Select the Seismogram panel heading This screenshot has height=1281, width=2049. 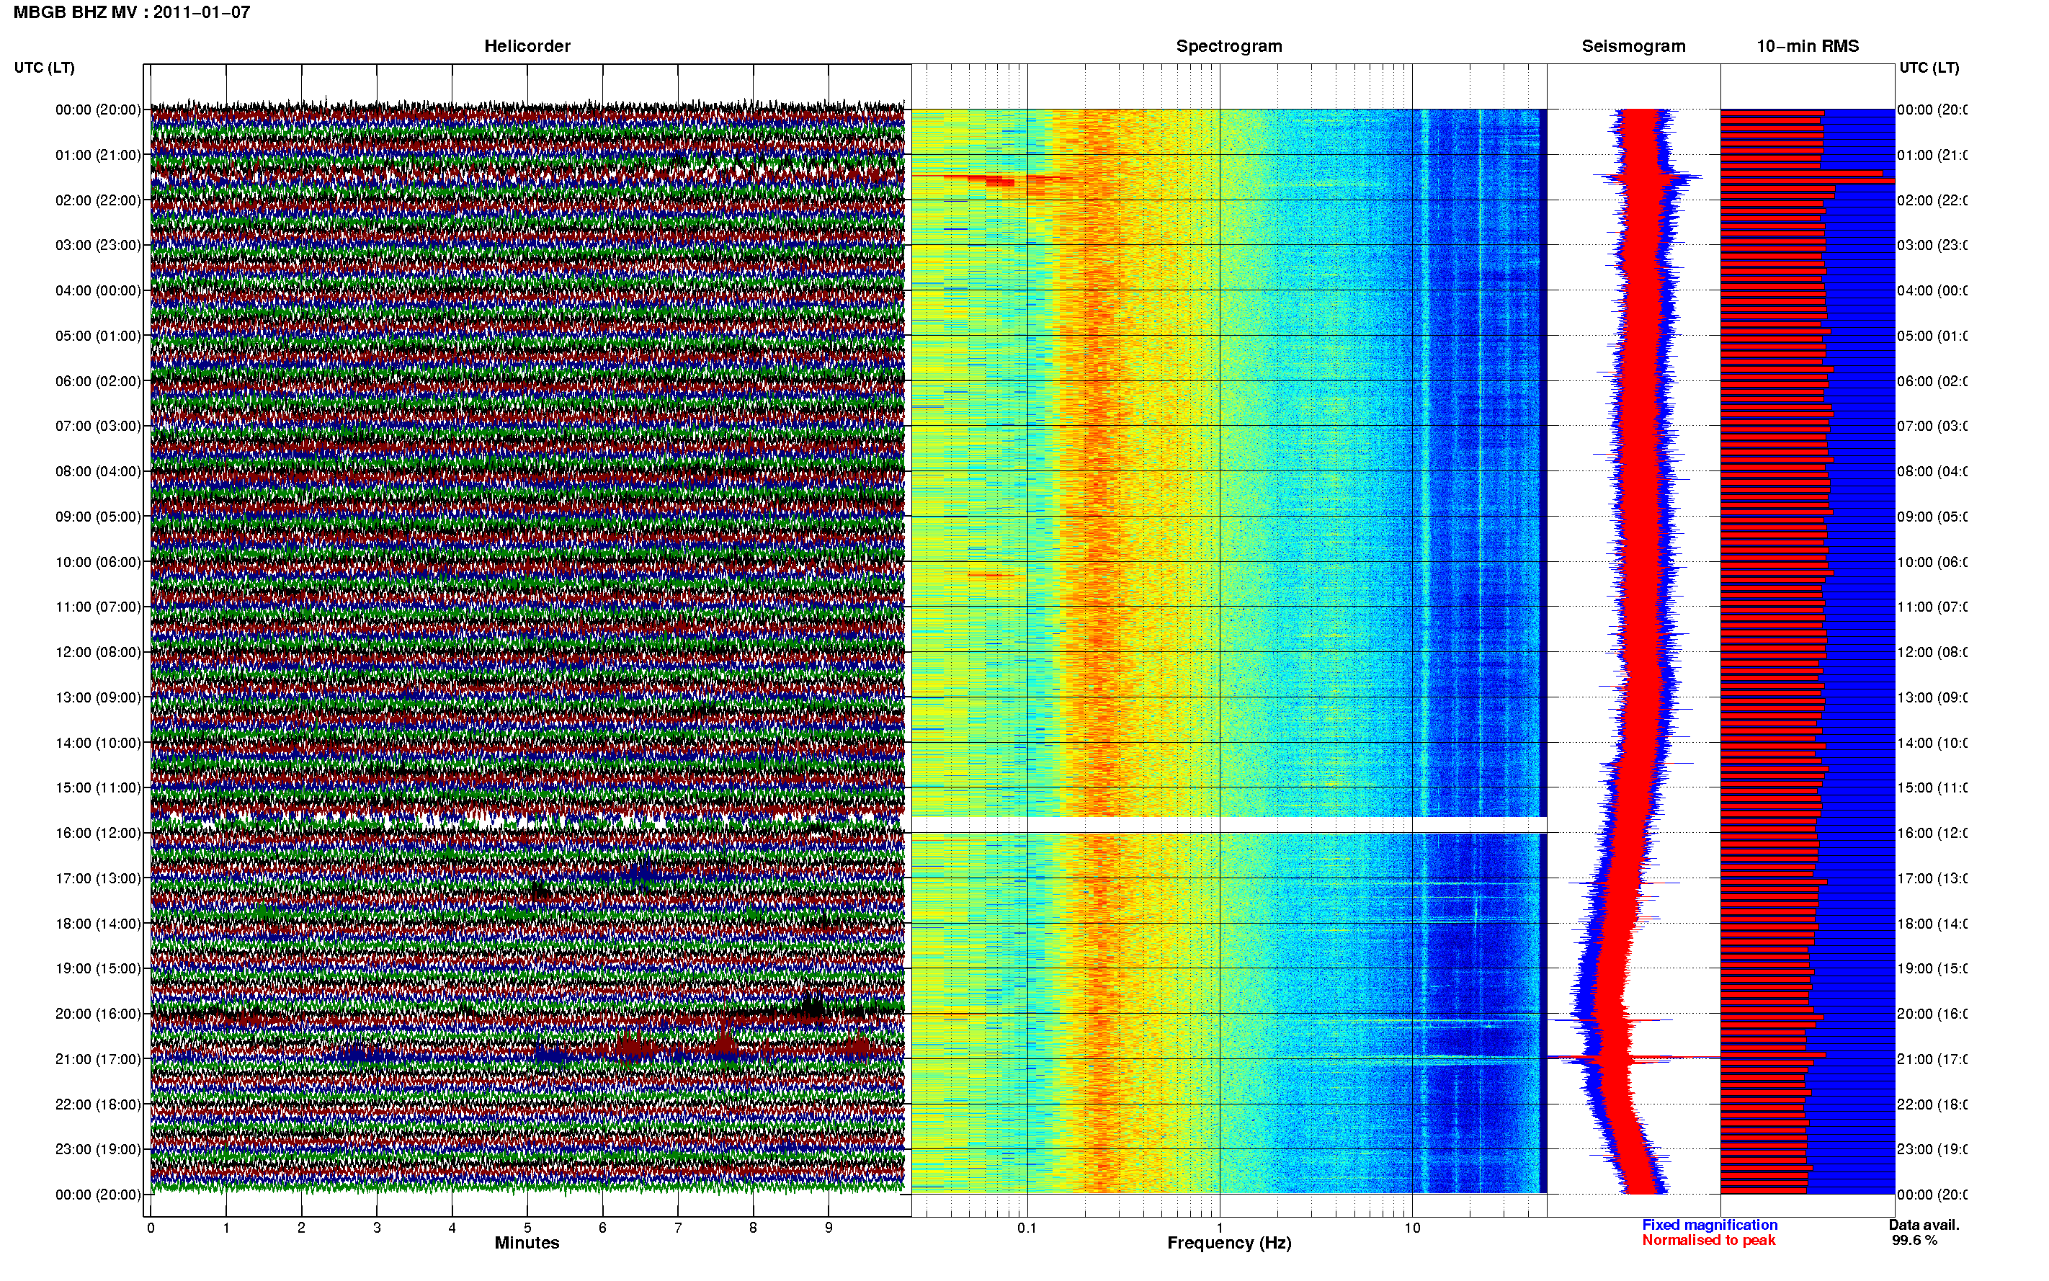coord(1634,47)
